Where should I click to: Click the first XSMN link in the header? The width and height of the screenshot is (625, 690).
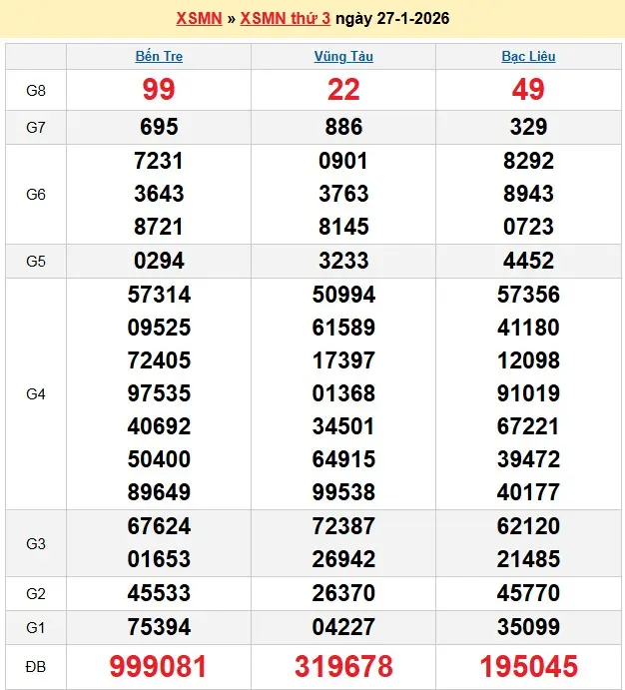(x=199, y=19)
